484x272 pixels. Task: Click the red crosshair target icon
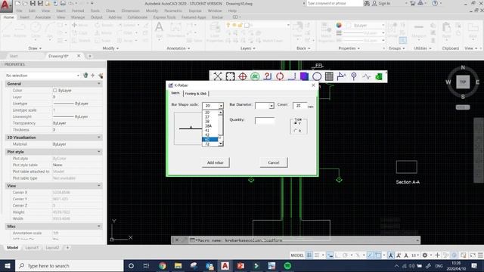pyautogui.click(x=243, y=76)
